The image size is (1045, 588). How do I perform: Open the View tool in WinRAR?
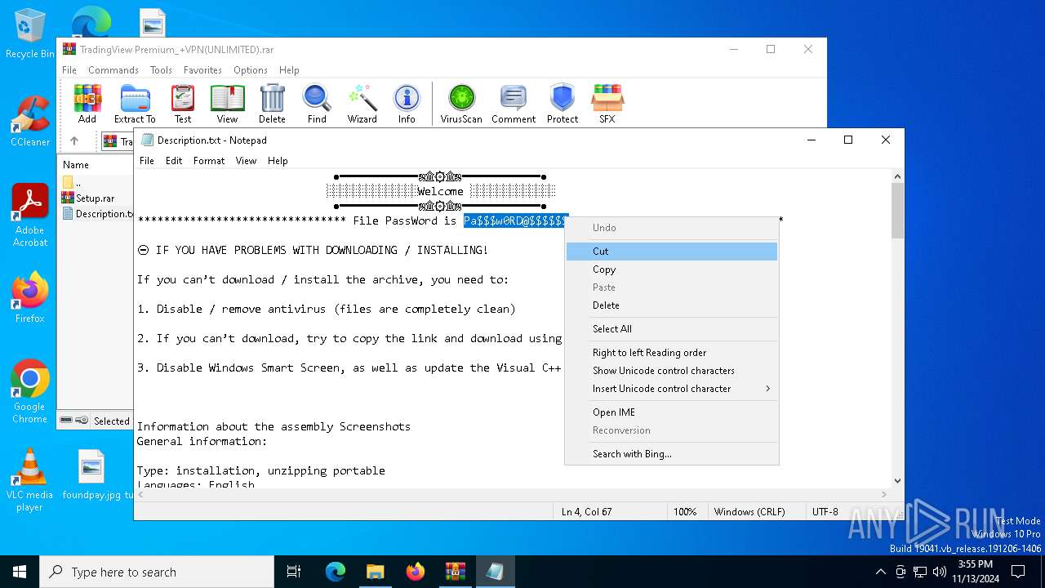click(x=227, y=104)
